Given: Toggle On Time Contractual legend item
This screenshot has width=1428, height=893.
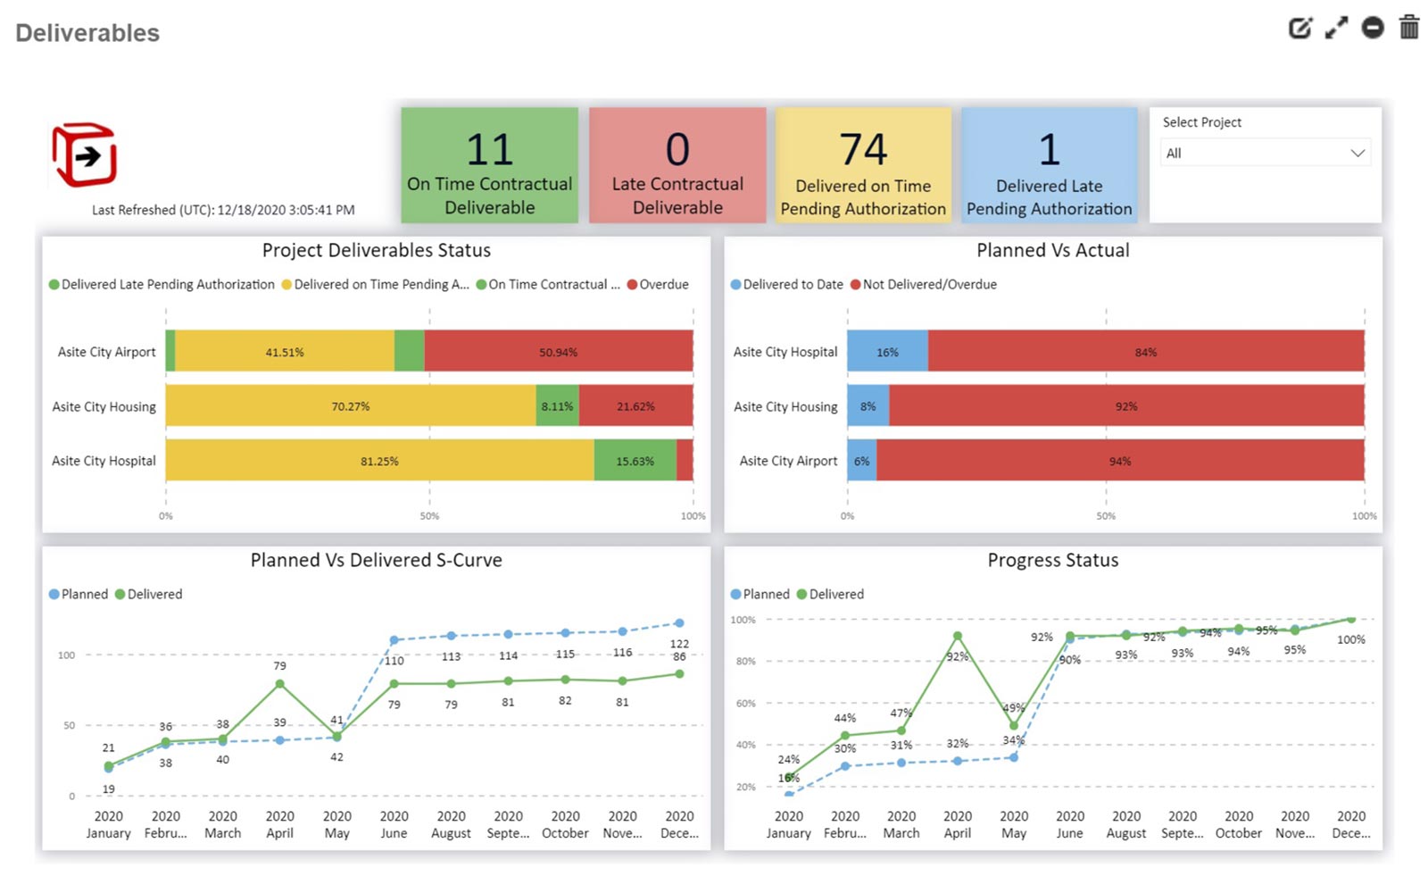Looking at the screenshot, I should click(x=548, y=284).
